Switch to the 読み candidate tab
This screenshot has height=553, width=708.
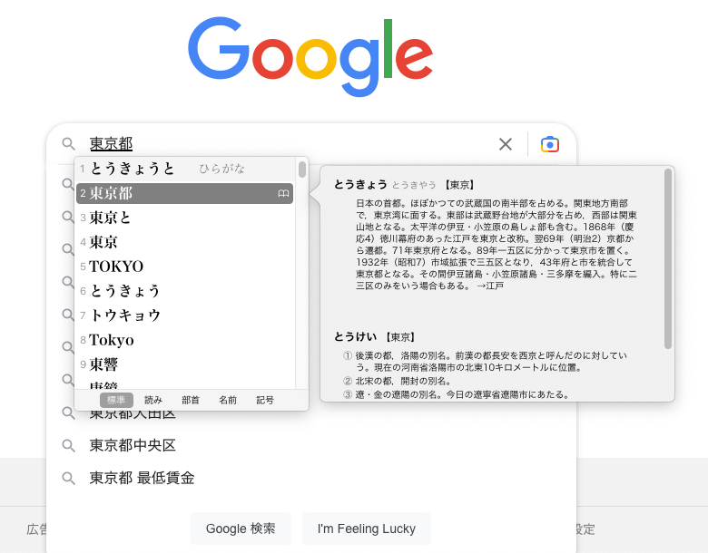tap(153, 400)
